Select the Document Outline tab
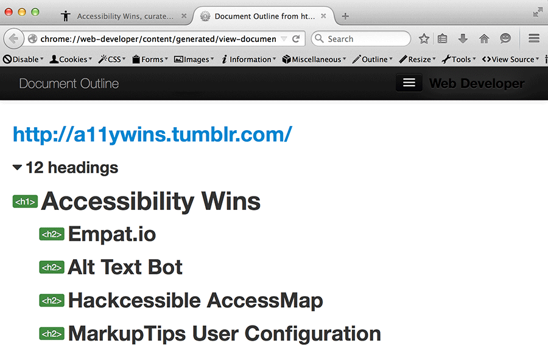The width and height of the screenshot is (548, 354). (264, 16)
